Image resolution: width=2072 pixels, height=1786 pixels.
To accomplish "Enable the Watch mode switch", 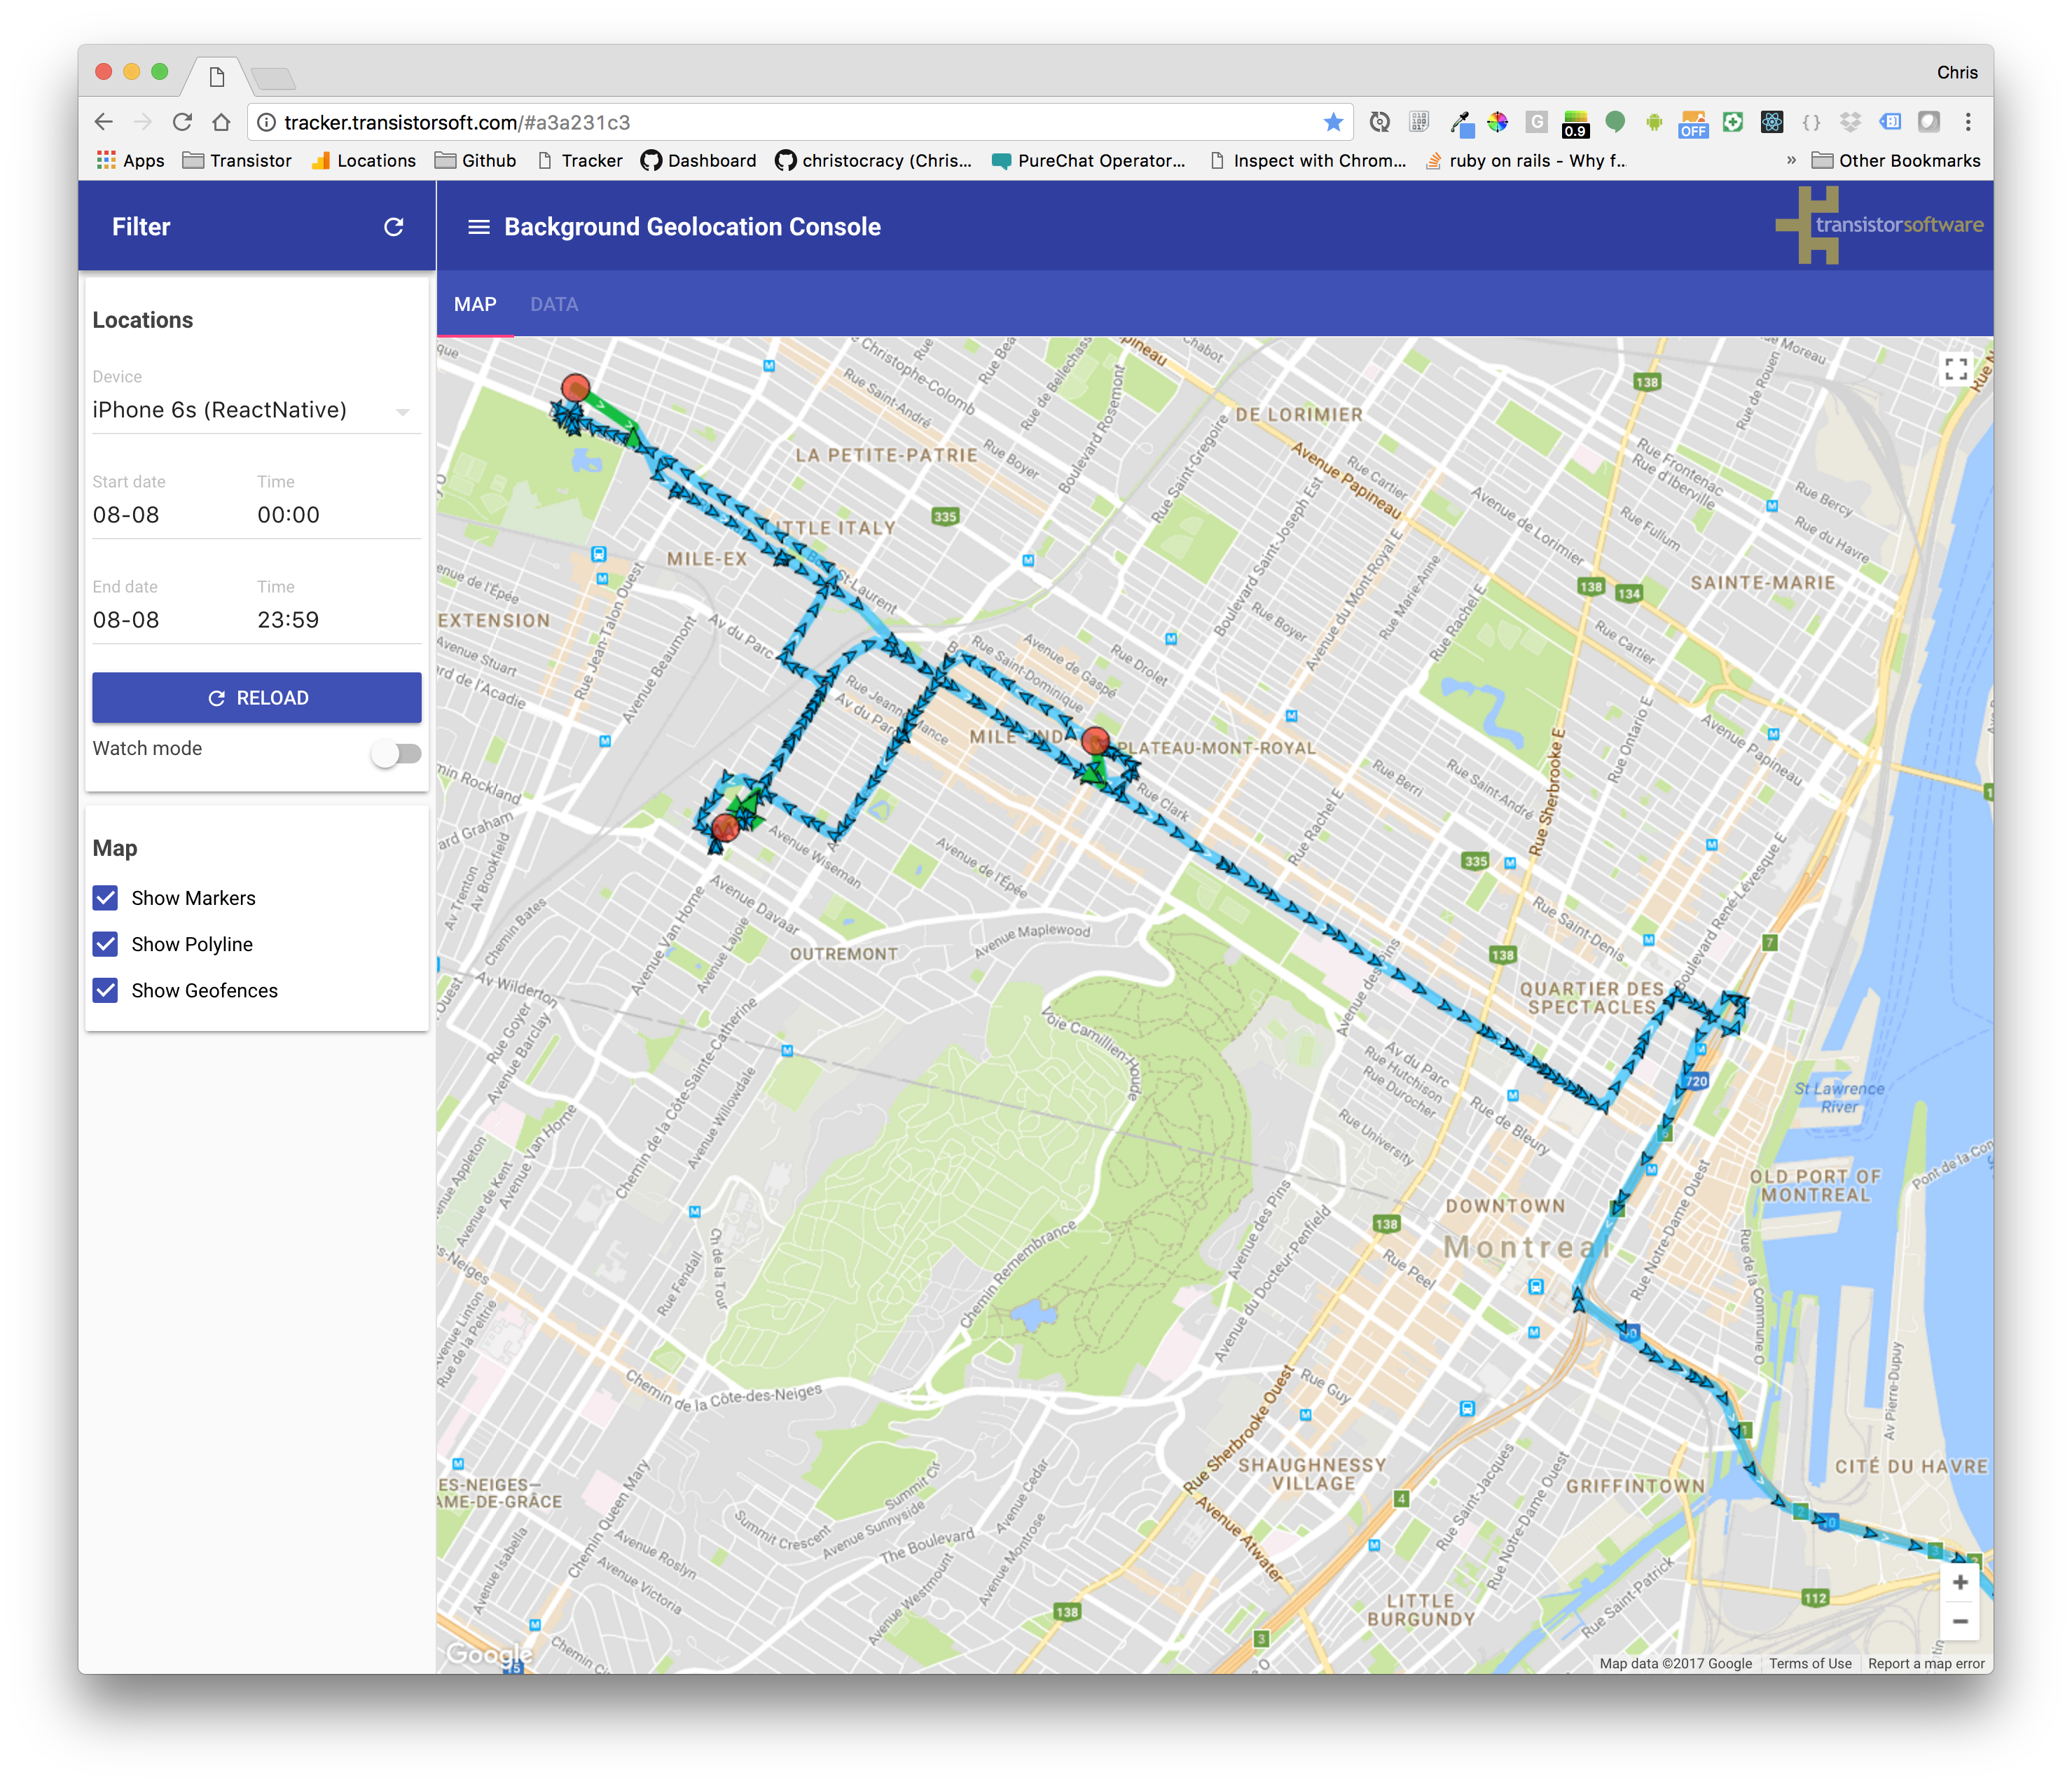I will (x=396, y=753).
